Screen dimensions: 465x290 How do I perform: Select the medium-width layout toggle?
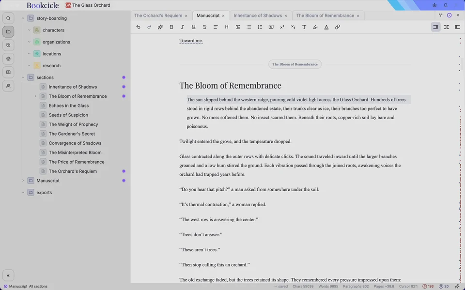446,27
